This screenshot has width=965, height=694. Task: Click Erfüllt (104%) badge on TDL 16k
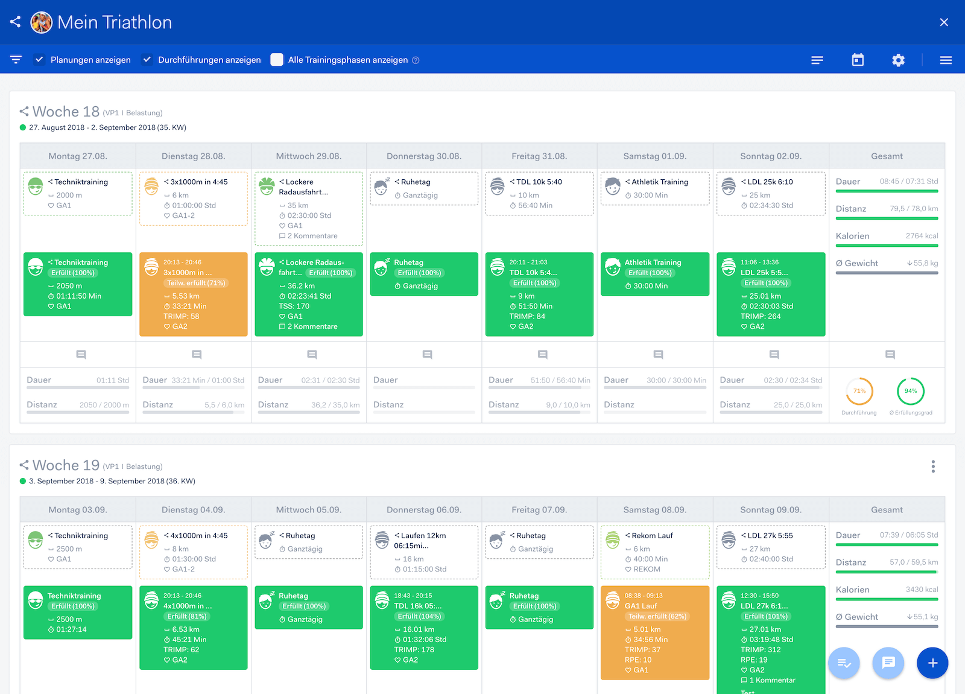tap(419, 616)
